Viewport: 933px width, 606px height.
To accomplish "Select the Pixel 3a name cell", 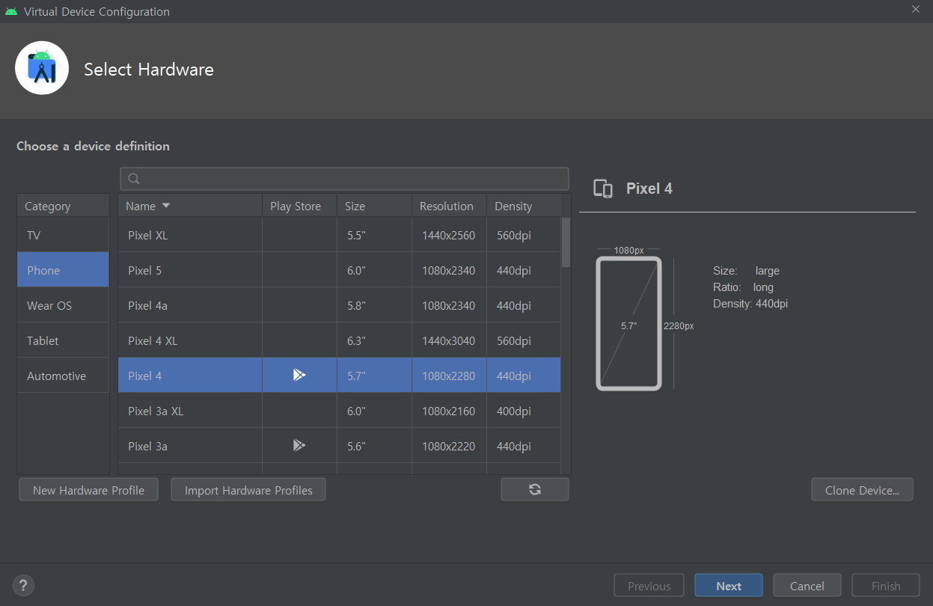I will pos(190,446).
